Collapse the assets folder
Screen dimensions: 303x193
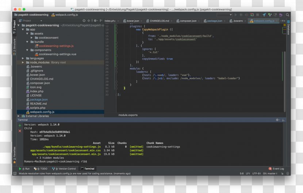pos(27,34)
